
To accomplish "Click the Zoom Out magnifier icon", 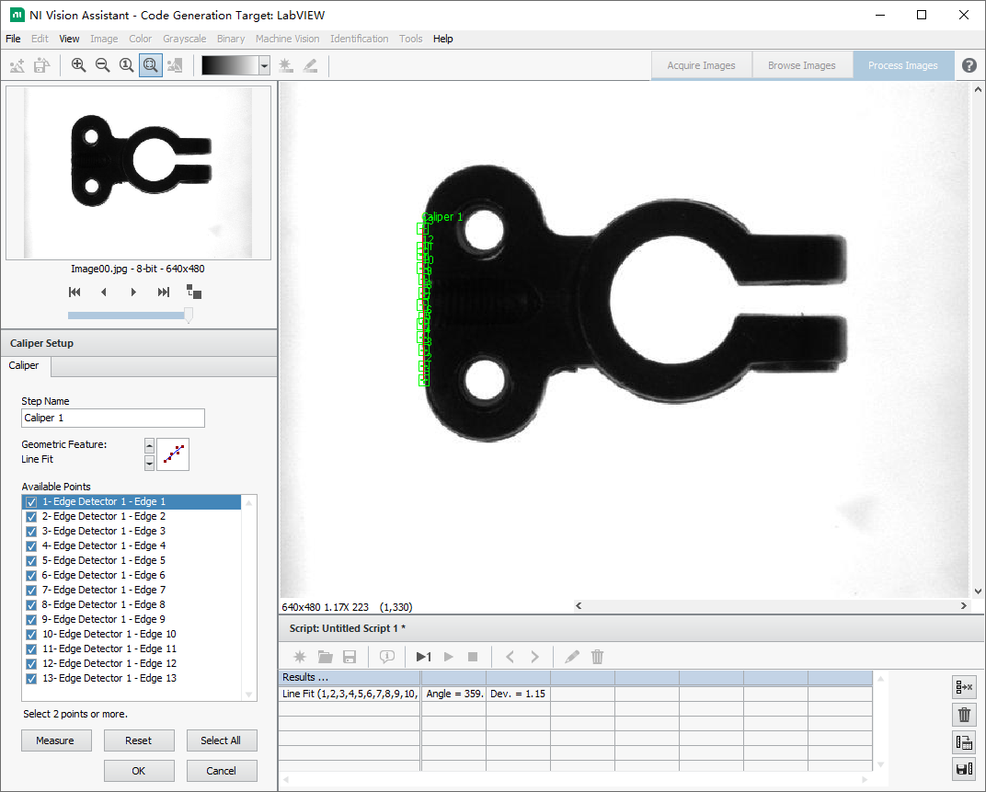I will pyautogui.click(x=102, y=65).
